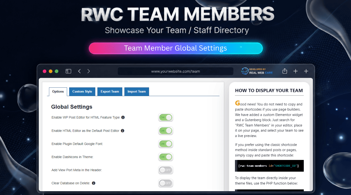The image size is (351, 195).
Task: Switch to the Custom Style tab
Action: click(82, 92)
